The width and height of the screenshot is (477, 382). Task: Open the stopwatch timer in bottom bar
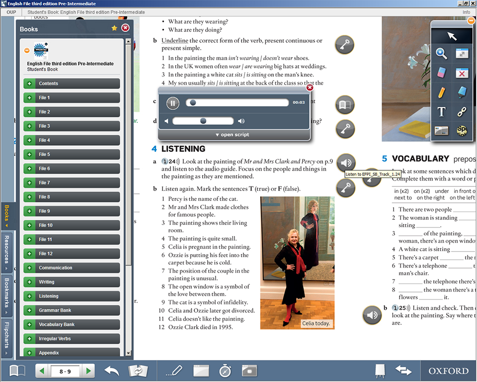(225, 371)
